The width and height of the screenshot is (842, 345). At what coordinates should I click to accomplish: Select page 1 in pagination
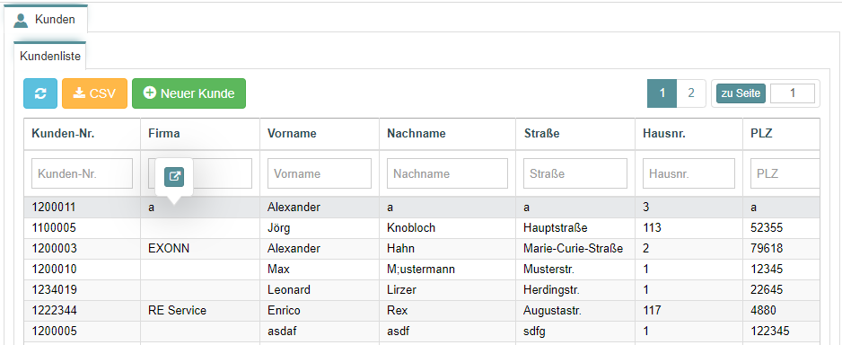[x=662, y=93]
